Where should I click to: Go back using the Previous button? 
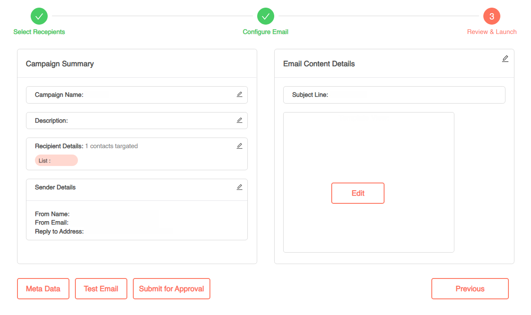(x=470, y=289)
